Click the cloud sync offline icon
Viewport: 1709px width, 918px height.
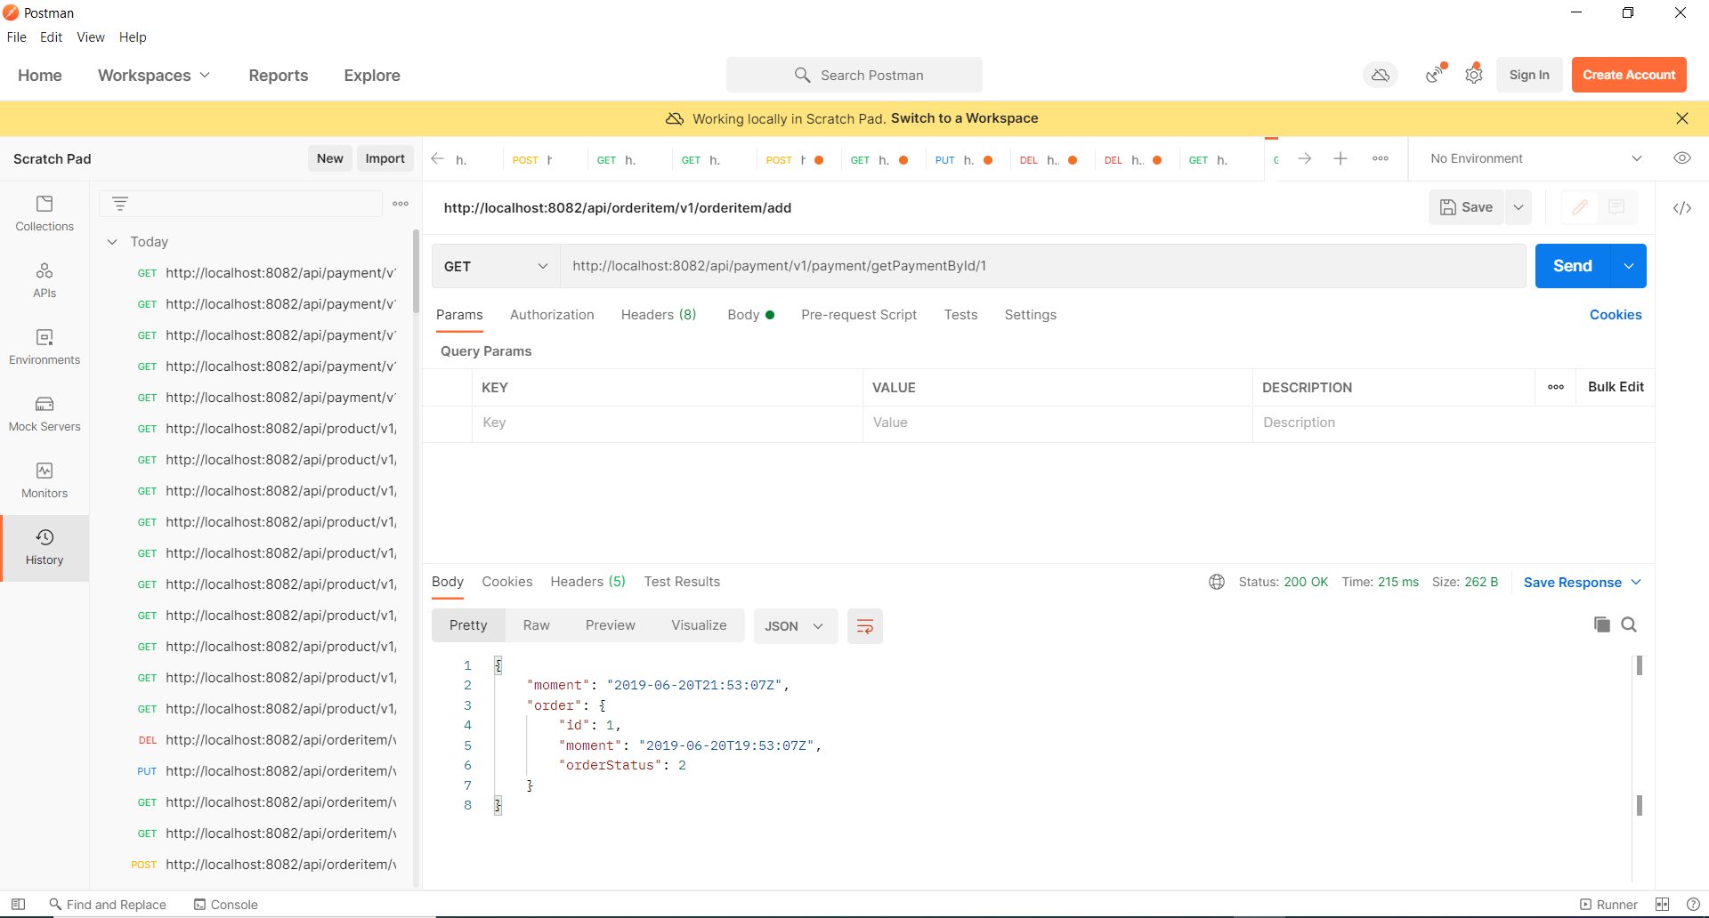[x=1381, y=75]
